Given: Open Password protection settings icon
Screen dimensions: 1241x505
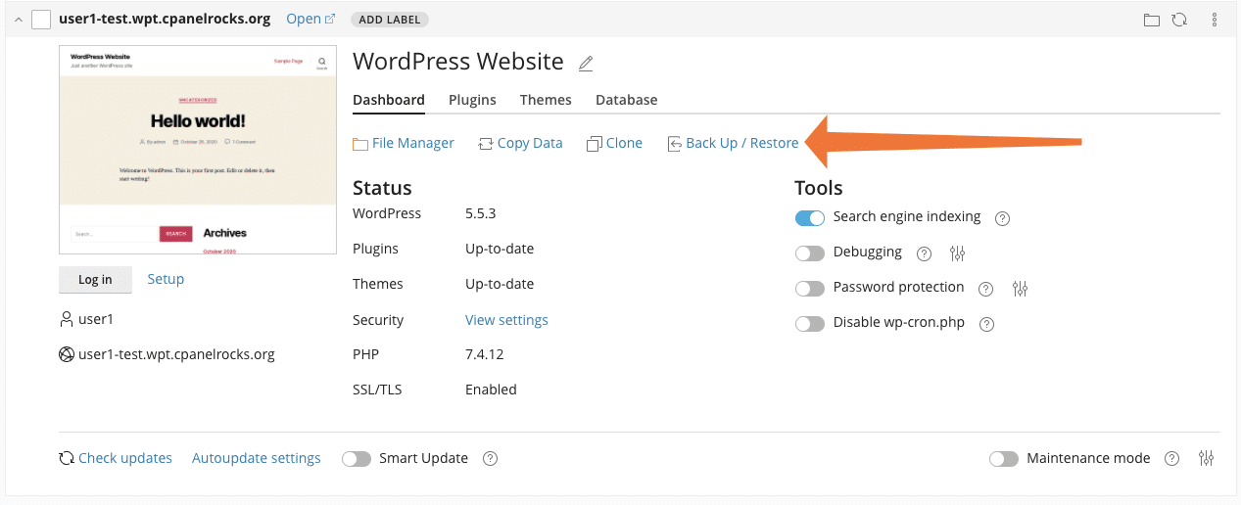Looking at the screenshot, I should click(1021, 289).
